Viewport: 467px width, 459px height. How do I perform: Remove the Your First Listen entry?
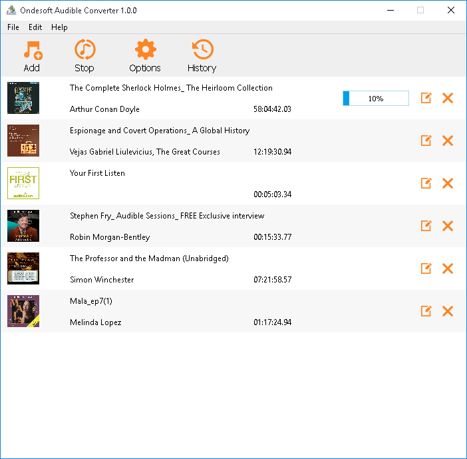coord(448,183)
